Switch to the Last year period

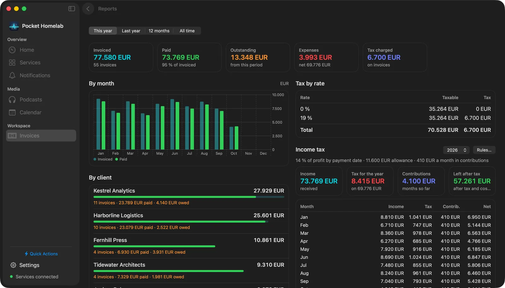tap(131, 31)
